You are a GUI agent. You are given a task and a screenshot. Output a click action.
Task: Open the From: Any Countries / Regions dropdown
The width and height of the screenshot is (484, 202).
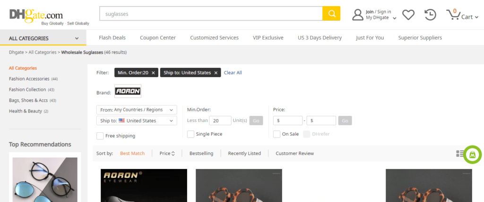(137, 110)
